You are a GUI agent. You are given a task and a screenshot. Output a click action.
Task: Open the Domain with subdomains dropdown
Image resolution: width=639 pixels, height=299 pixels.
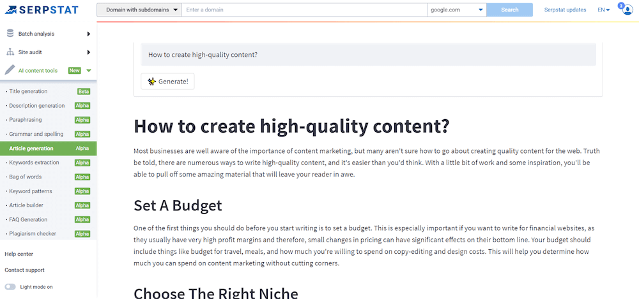(x=139, y=10)
